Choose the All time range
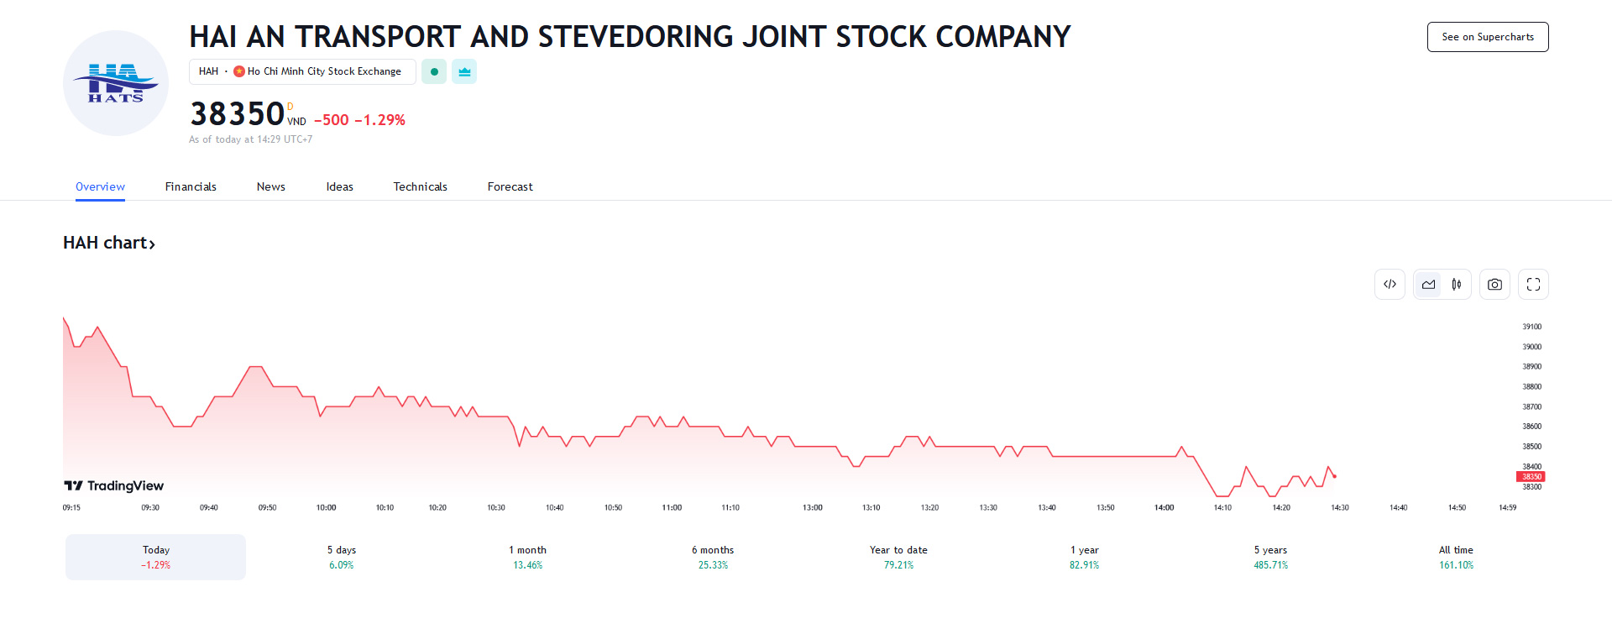The width and height of the screenshot is (1612, 629). (x=1456, y=557)
